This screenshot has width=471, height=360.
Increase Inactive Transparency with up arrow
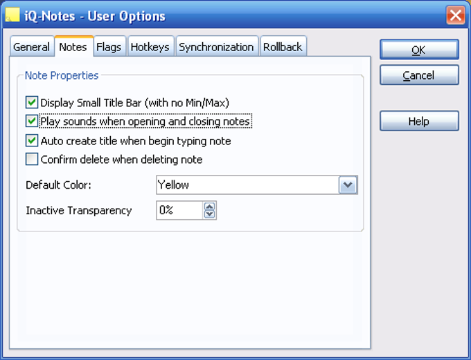[210, 207]
